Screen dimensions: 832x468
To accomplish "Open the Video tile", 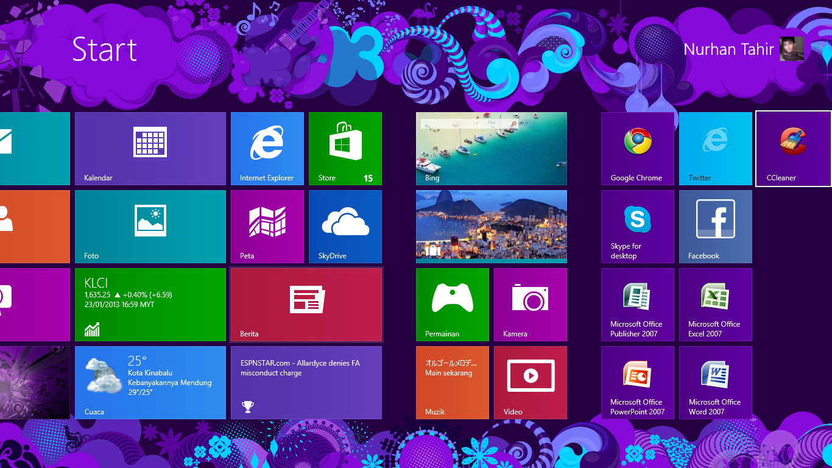I will tap(531, 383).
